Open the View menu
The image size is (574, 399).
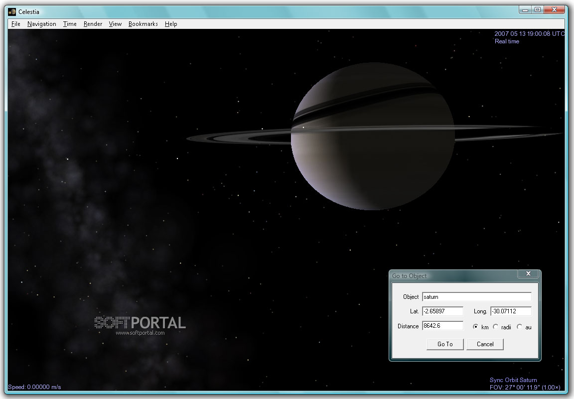[115, 24]
